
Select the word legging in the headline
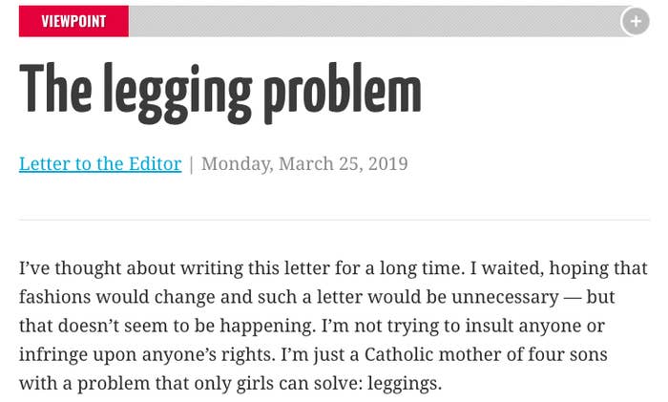click(178, 94)
